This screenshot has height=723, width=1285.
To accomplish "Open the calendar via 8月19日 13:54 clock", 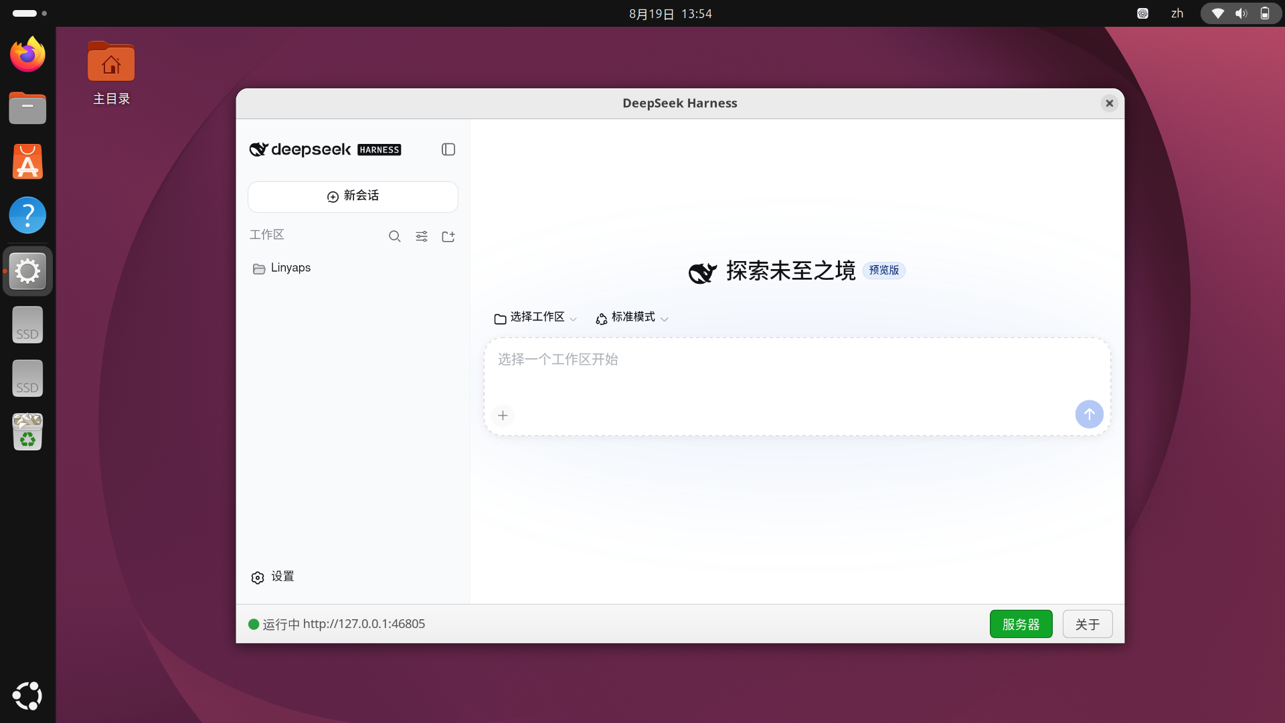I will tap(670, 13).
